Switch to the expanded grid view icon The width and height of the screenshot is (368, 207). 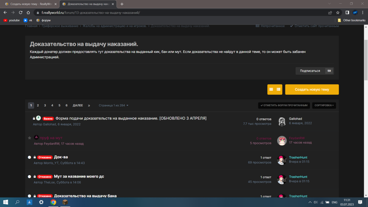278,89
